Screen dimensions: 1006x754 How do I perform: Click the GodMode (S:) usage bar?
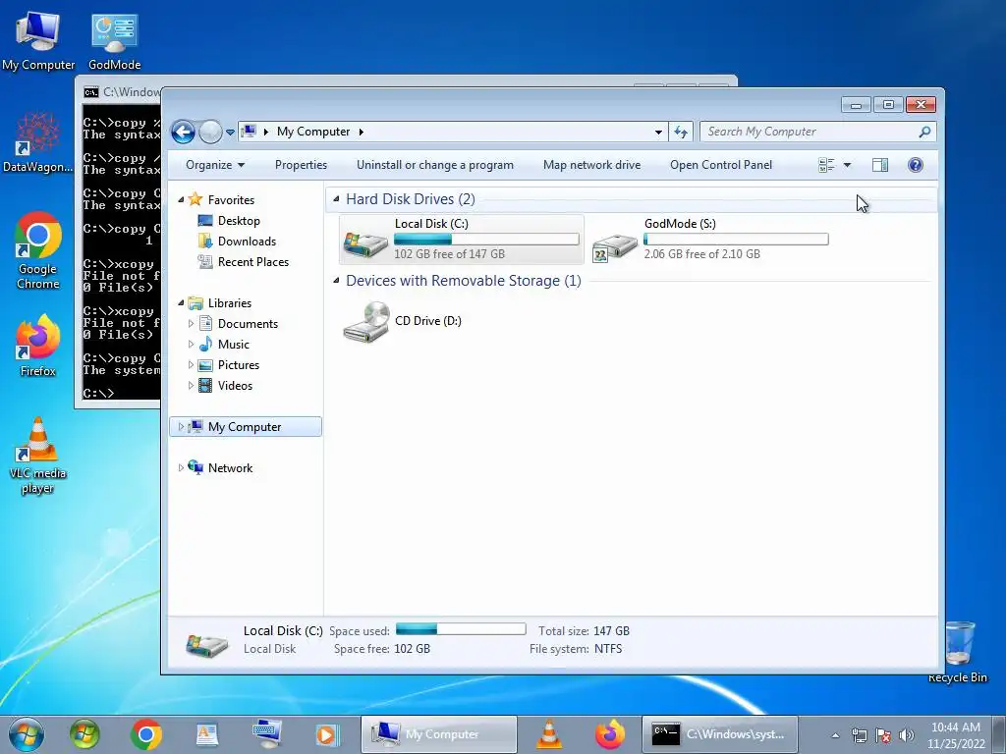tap(736, 240)
